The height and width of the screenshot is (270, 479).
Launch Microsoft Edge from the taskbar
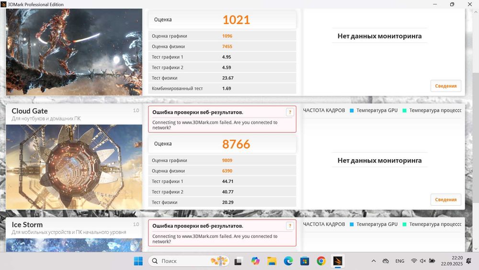pyautogui.click(x=288, y=261)
